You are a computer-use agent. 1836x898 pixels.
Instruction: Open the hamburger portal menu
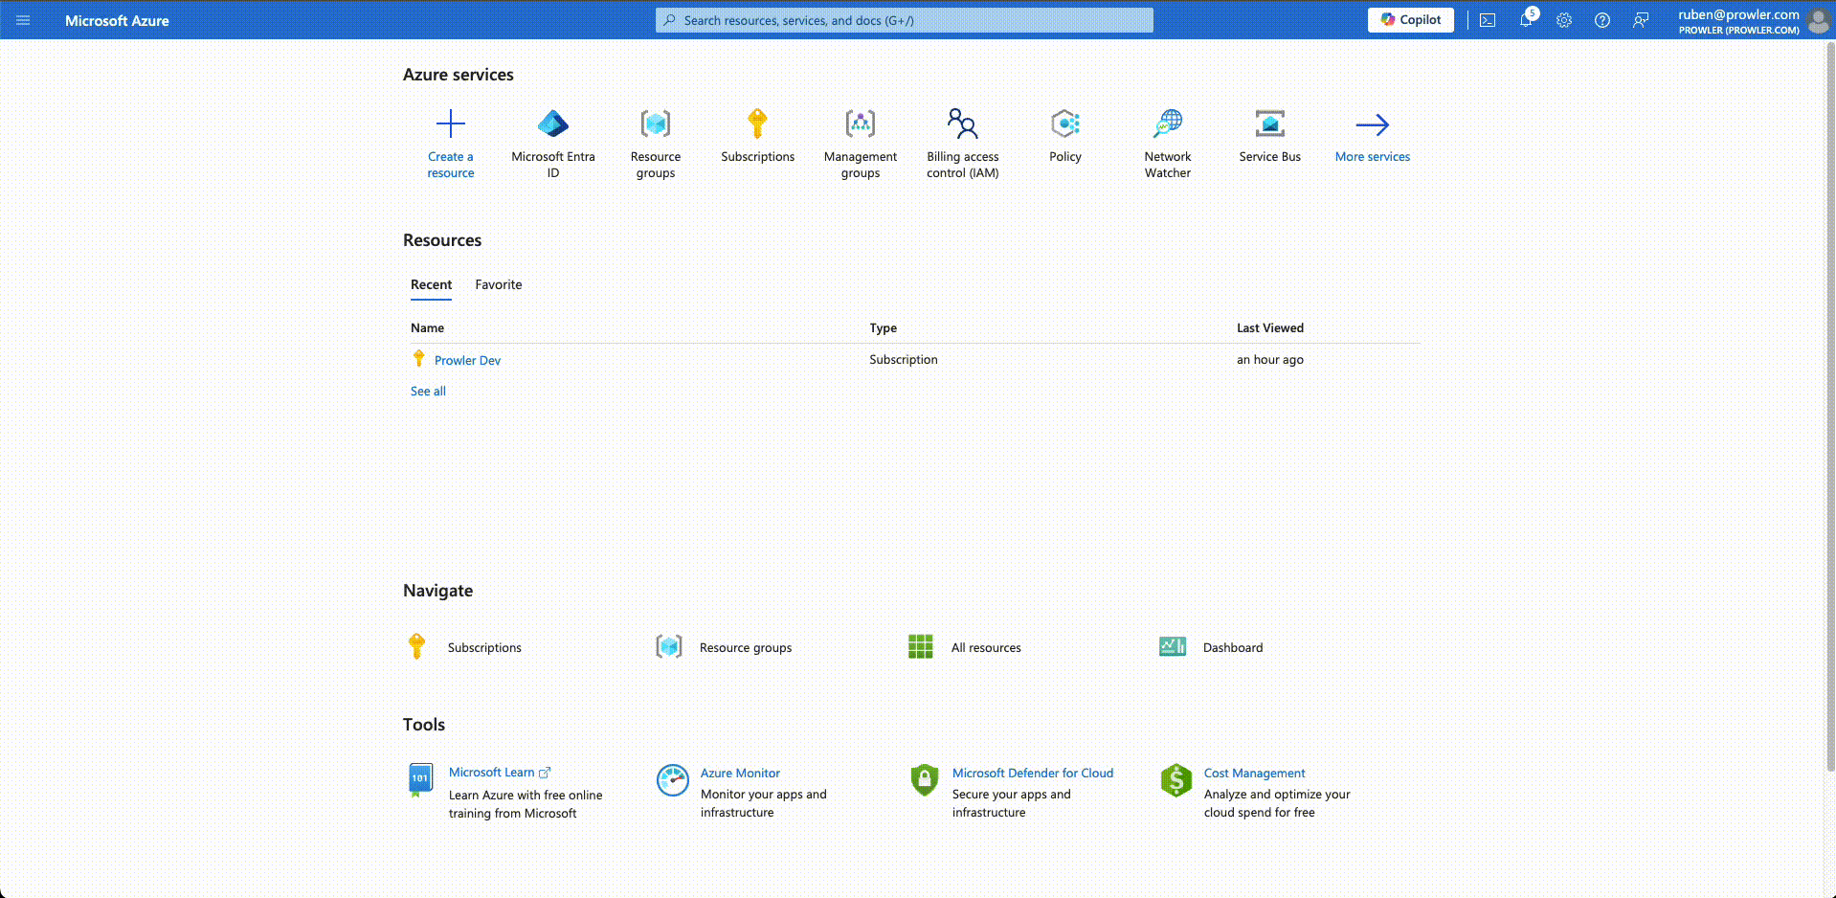(x=24, y=20)
